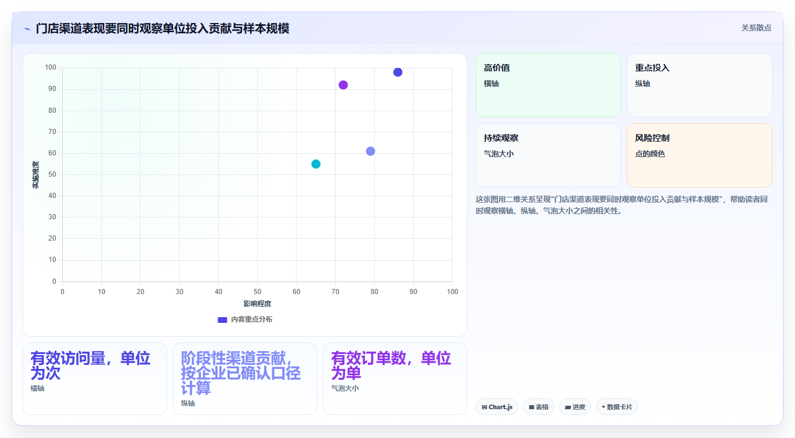This screenshot has height=438, width=795.
Task: Click the cyan bubble near 55
Action: tap(315, 164)
